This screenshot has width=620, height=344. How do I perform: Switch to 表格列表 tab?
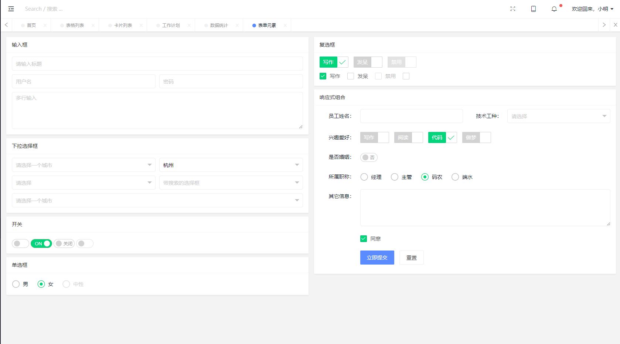pos(75,25)
